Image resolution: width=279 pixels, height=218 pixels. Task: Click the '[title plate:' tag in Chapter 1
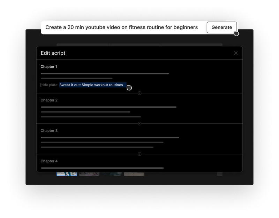click(50, 85)
